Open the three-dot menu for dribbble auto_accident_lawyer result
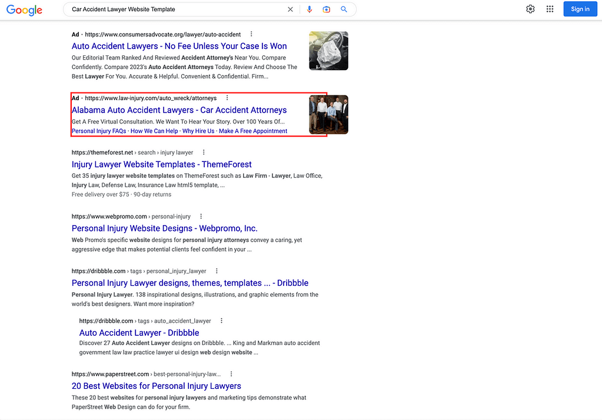The width and height of the screenshot is (602, 420). [221, 320]
